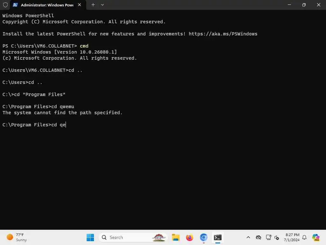This screenshot has width=326, height=245.
Task: Click the stegosaurus search highlight image
Action: point(159,237)
